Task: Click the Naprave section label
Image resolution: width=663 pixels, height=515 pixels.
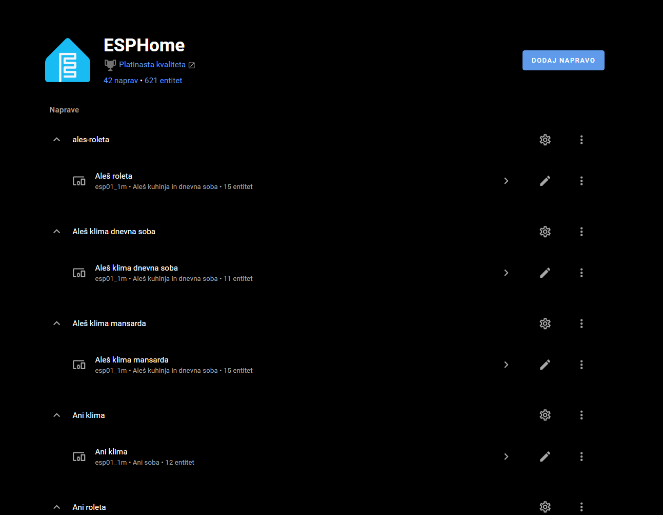Action: (64, 110)
